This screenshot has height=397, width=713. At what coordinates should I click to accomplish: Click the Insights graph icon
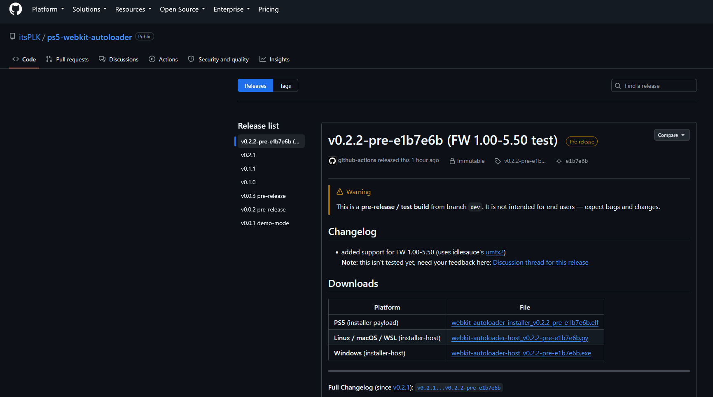(263, 59)
